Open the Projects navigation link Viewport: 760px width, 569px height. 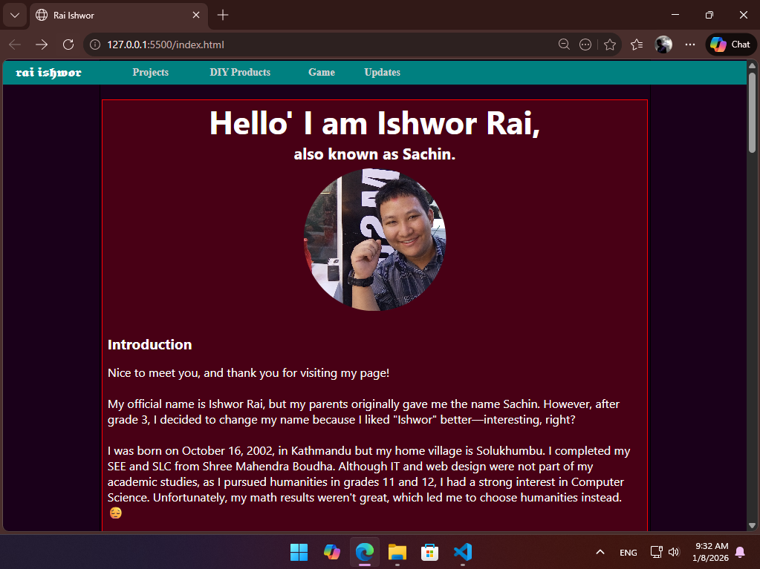pyautogui.click(x=150, y=73)
